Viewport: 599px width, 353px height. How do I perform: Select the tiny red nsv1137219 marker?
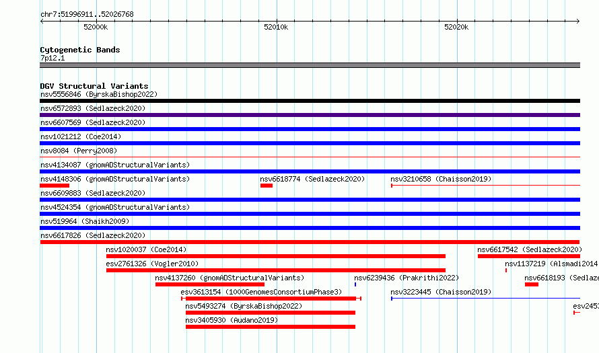coord(506,270)
